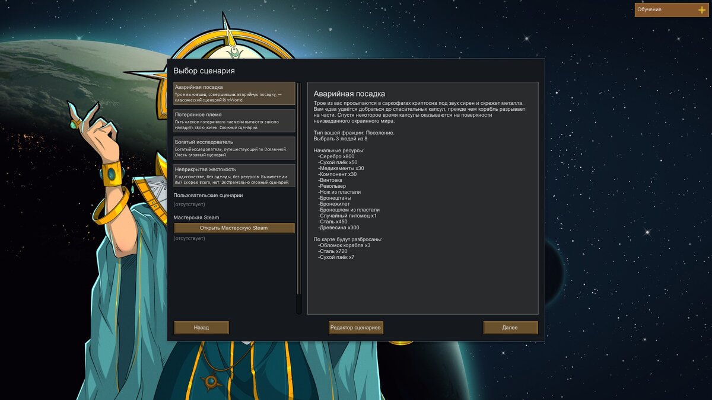Viewport: 712px width, 400px height.
Task: Select the Богатый исследователь scenario
Action: tap(234, 148)
